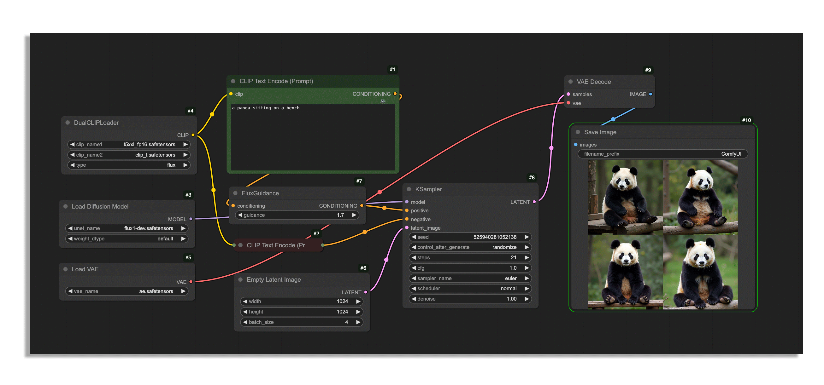Click the Load VAE output socket
Image resolution: width=824 pixels, height=385 pixels.
coord(191,282)
